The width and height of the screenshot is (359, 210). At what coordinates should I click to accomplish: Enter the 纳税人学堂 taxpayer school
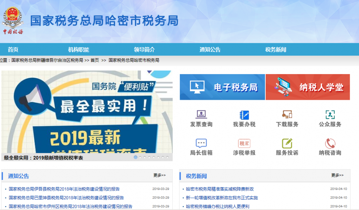pyautogui.click(x=308, y=87)
